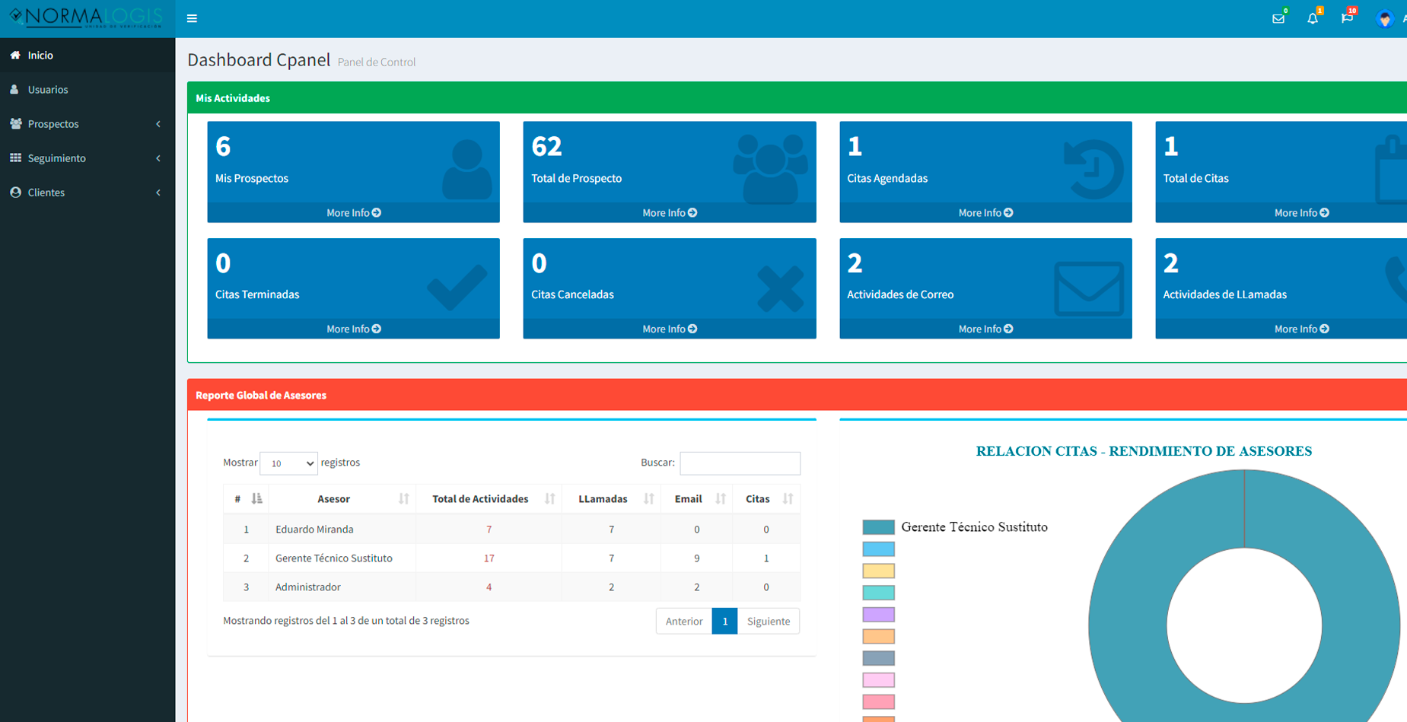
Task: Open the Mostrar registros dropdown
Action: tap(288, 463)
